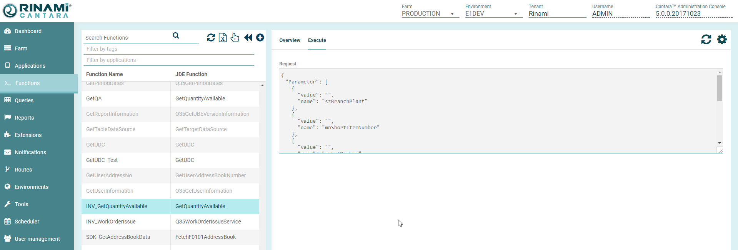Click the Tenant field showing Rinami
Image resolution: width=738 pixels, height=250 pixels.
(x=557, y=14)
